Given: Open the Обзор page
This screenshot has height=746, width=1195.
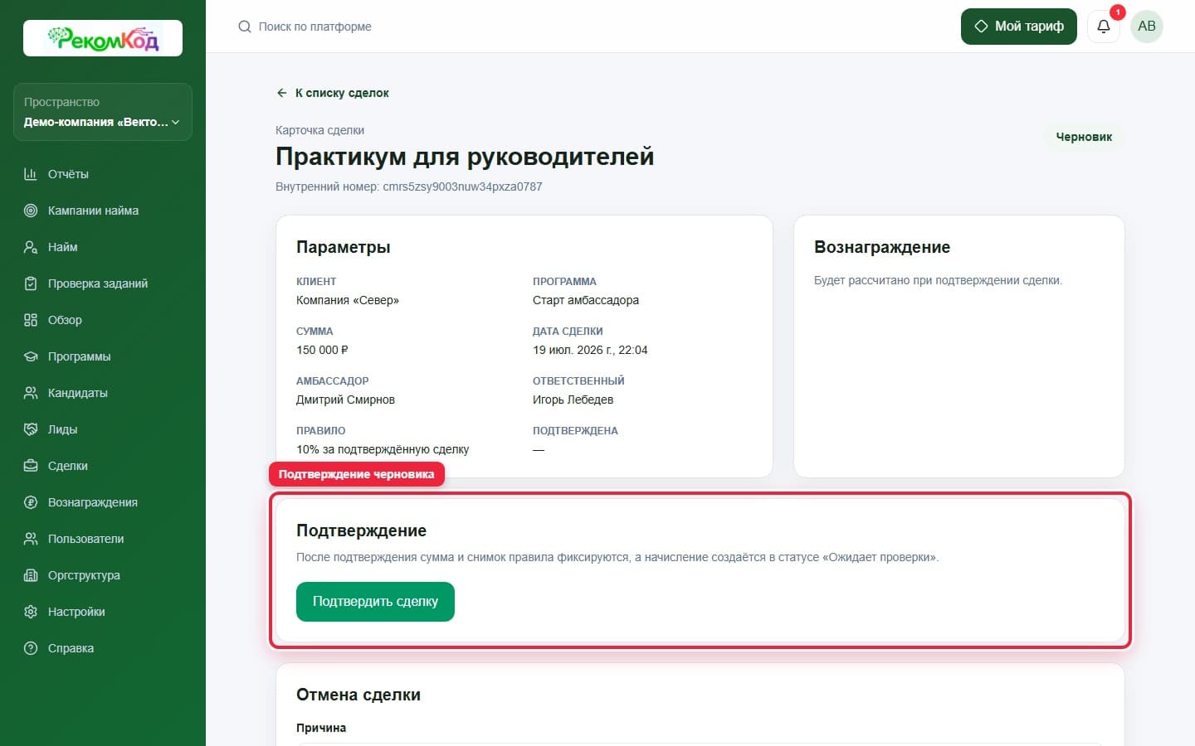Looking at the screenshot, I should tap(103, 320).
